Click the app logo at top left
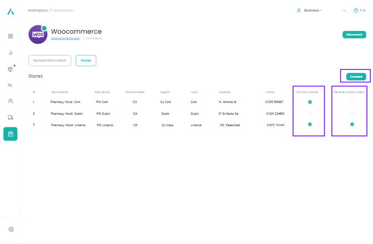This screenshot has width=373, height=244. pyautogui.click(x=11, y=12)
